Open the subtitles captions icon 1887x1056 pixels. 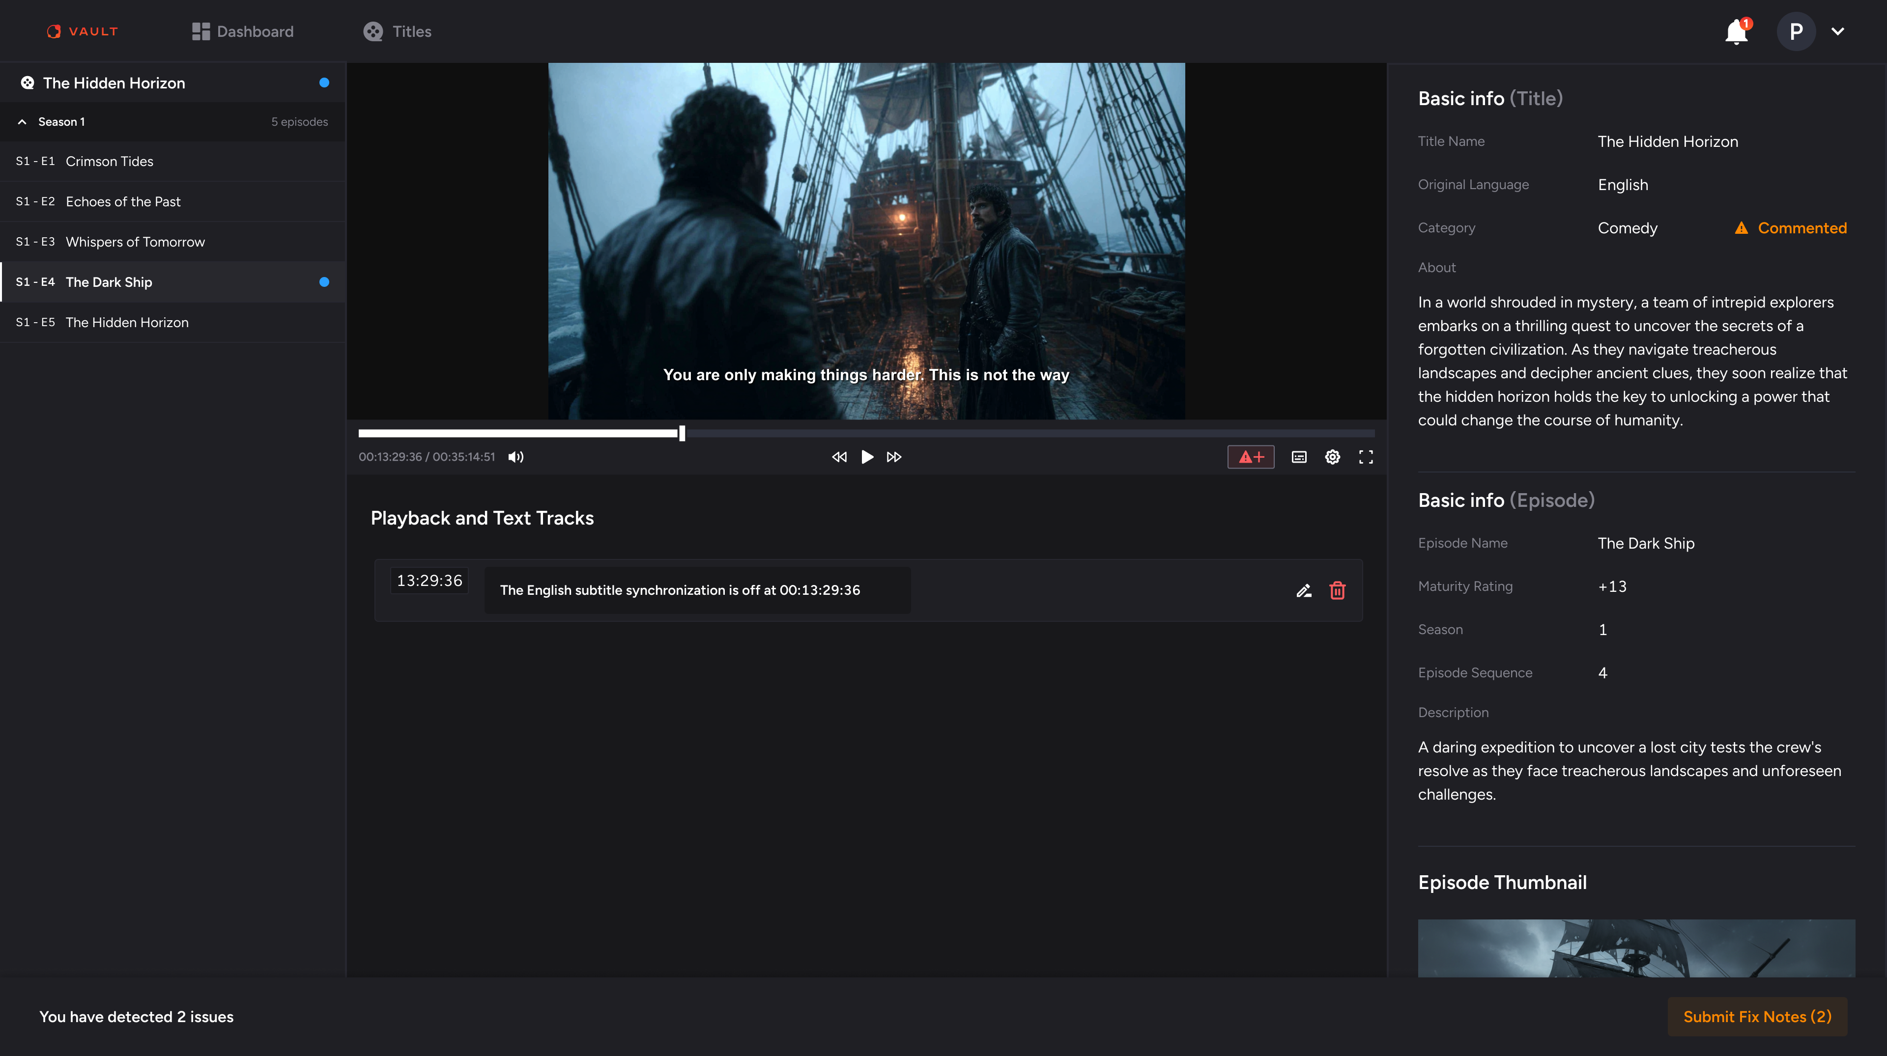pyautogui.click(x=1299, y=457)
